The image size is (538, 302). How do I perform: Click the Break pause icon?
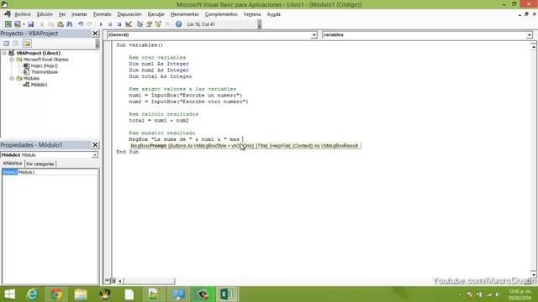coord(110,24)
